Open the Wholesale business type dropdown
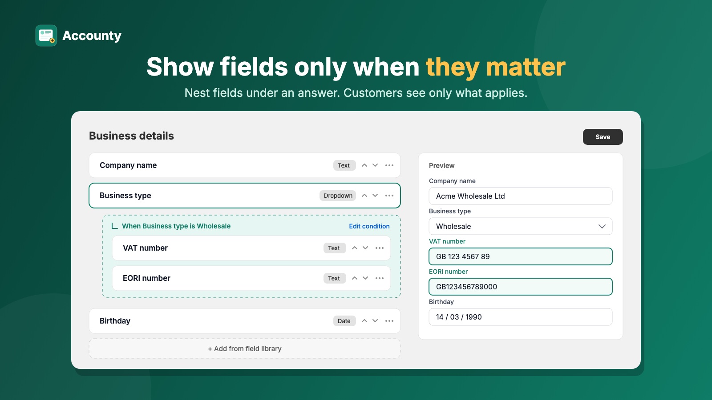The image size is (712, 400). point(521,226)
